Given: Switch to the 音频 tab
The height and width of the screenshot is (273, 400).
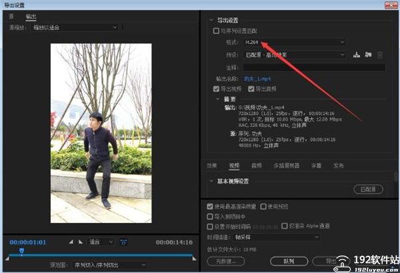Looking at the screenshot, I should click(x=255, y=165).
